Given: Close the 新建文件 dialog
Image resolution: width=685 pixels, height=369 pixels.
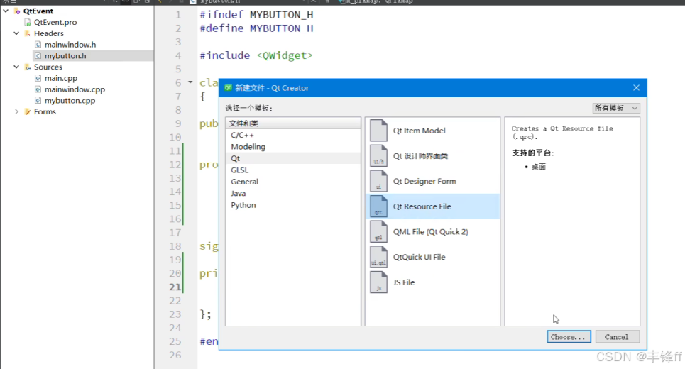Looking at the screenshot, I should point(636,88).
